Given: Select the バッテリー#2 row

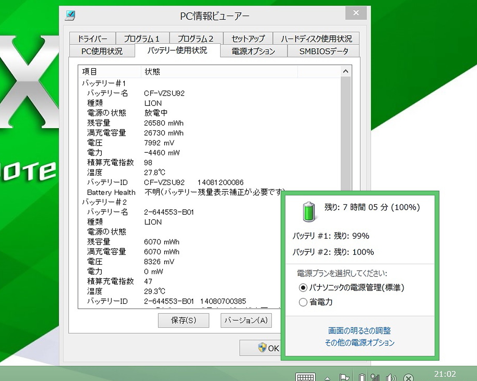Looking at the screenshot, I should point(105,202).
